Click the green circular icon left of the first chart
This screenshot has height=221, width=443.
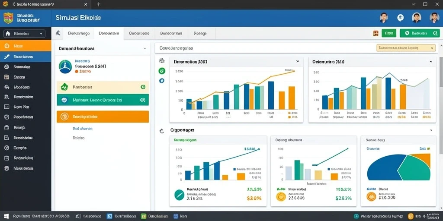pos(162,71)
